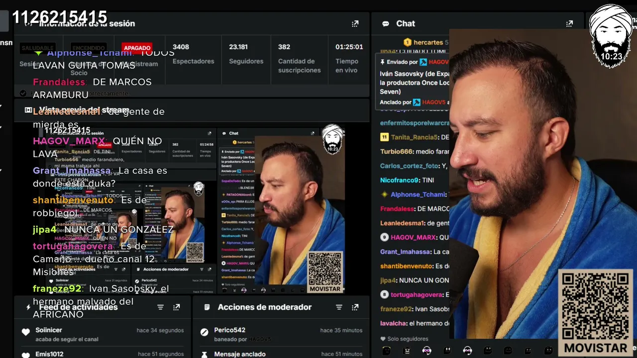This screenshot has height=358, width=637.
Task: Click the heart icon beside Soiinicer
Action: tap(26, 332)
